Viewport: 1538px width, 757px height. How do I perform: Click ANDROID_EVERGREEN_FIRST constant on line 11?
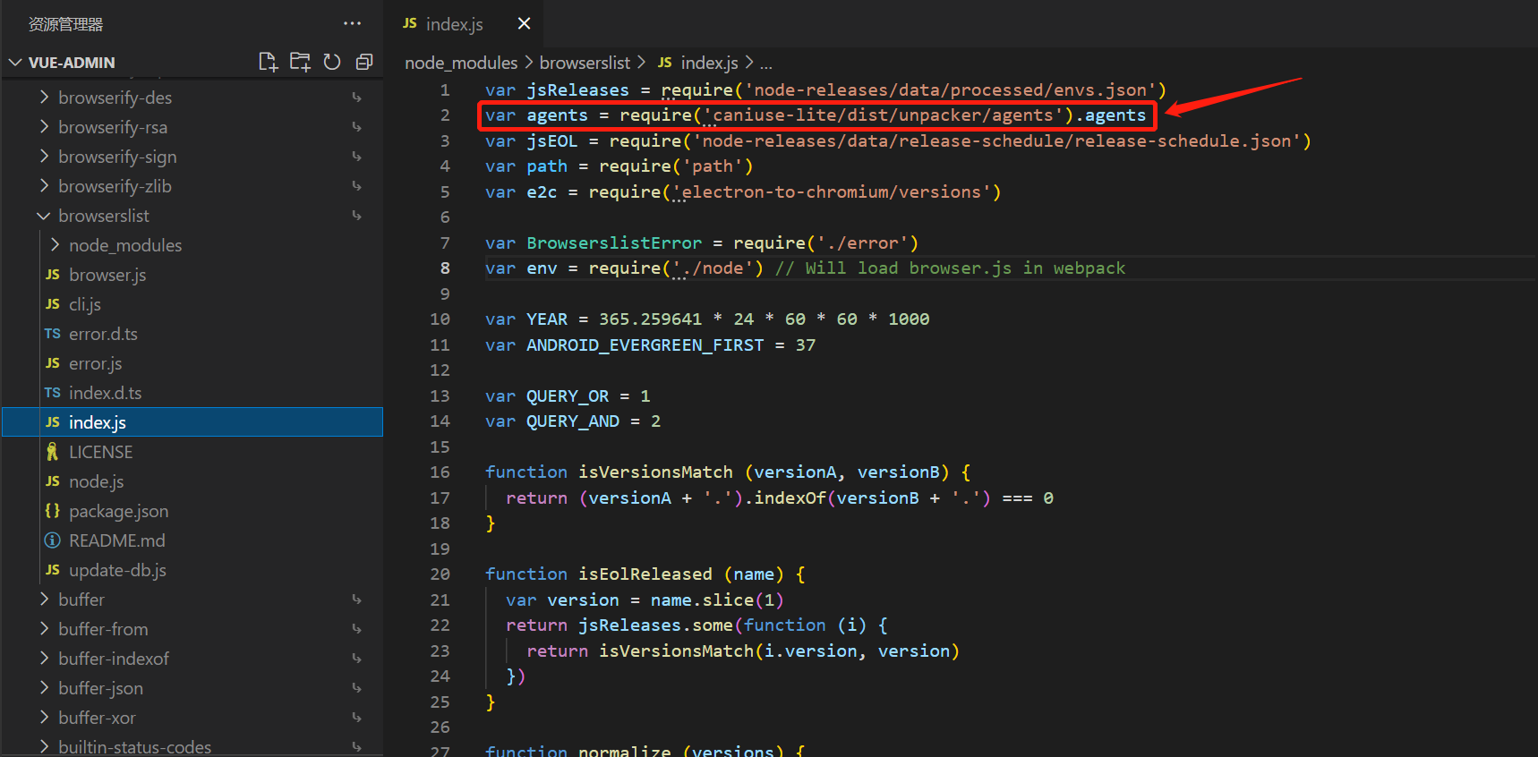click(645, 345)
